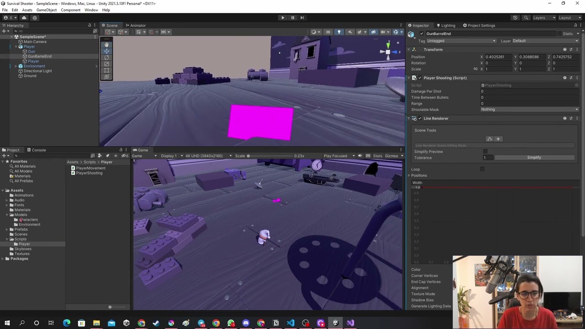The width and height of the screenshot is (585, 329).
Task: Open the Shootable Mask dropdown
Action: tap(529, 110)
